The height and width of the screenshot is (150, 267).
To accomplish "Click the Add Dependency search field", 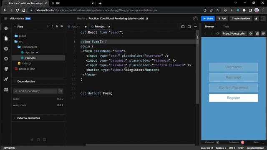I will point(35,91).
